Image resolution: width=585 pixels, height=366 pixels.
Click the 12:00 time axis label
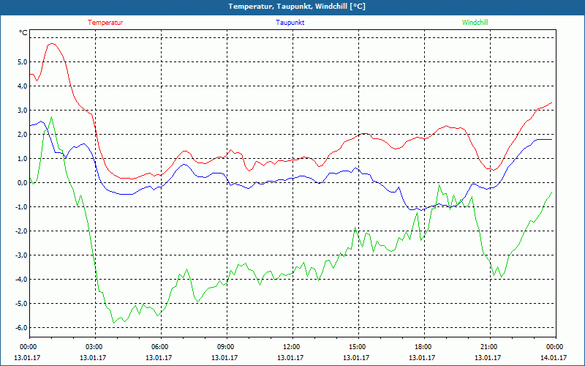point(291,347)
